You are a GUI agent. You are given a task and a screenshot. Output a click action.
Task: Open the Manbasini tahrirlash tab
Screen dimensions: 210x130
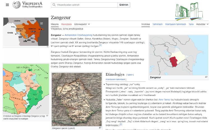(x=175, y=24)
